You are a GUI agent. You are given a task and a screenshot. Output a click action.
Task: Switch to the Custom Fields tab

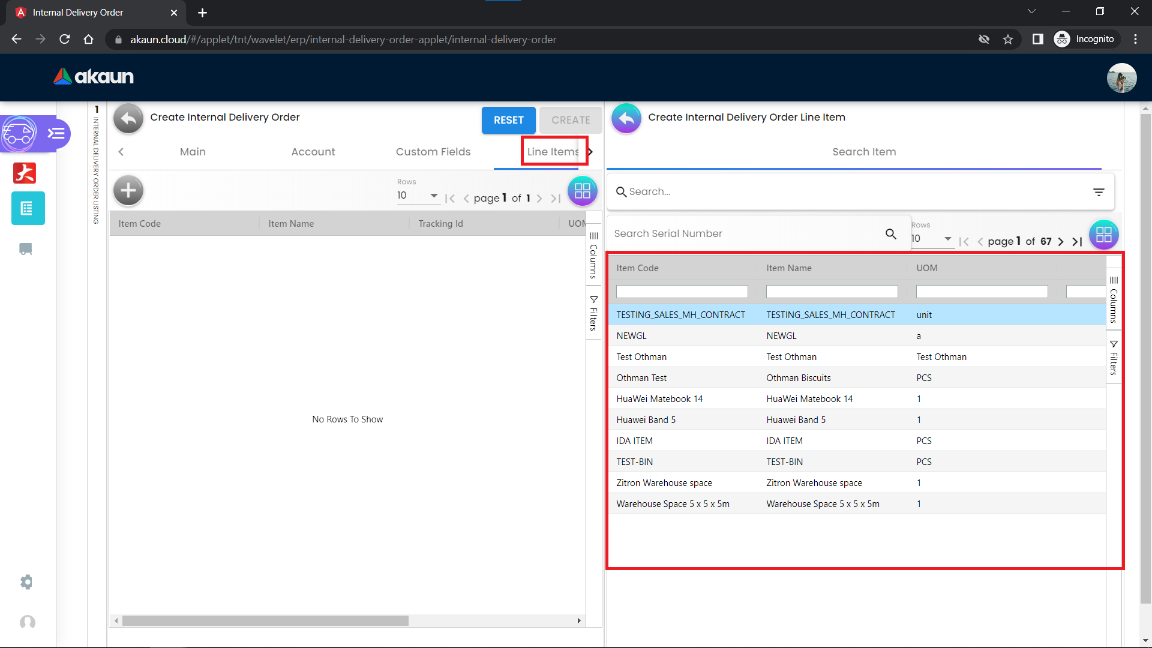[433, 152]
